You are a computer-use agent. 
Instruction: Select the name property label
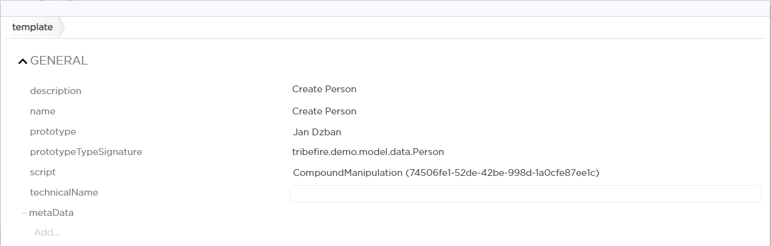[x=42, y=111]
